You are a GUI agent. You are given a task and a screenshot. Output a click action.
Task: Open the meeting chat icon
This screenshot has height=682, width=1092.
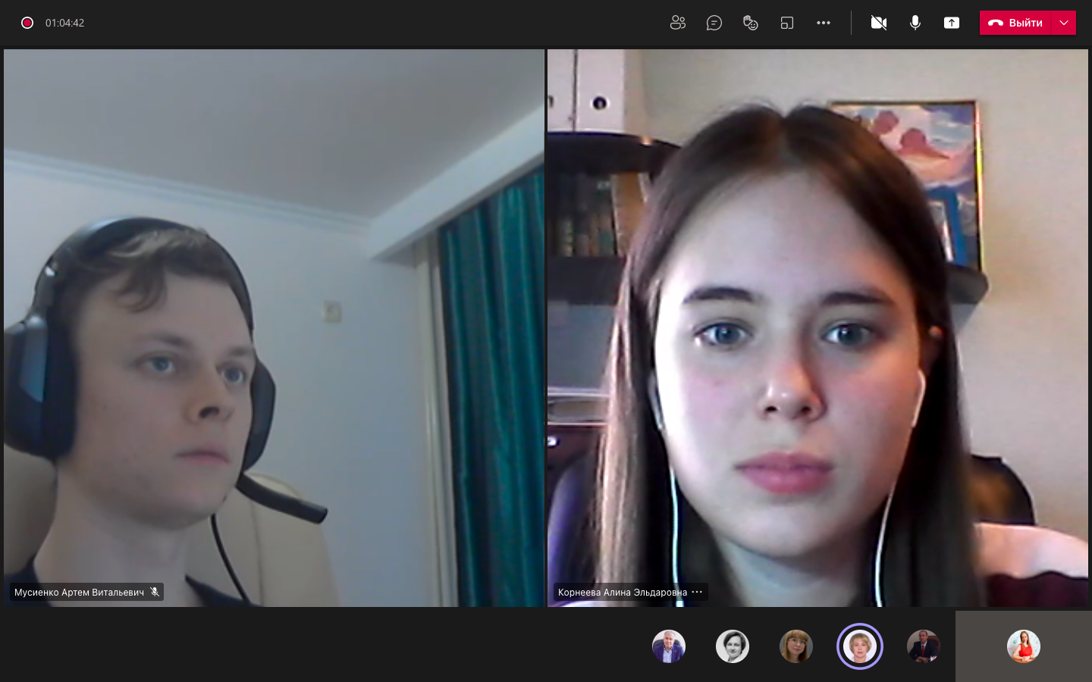[714, 23]
